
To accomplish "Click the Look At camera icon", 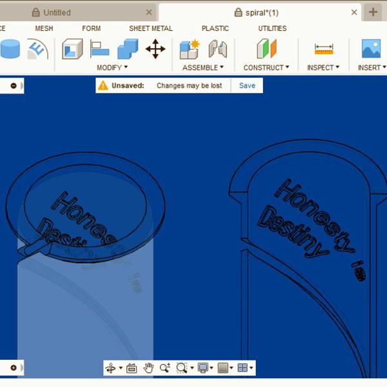I will pyautogui.click(x=132, y=368).
